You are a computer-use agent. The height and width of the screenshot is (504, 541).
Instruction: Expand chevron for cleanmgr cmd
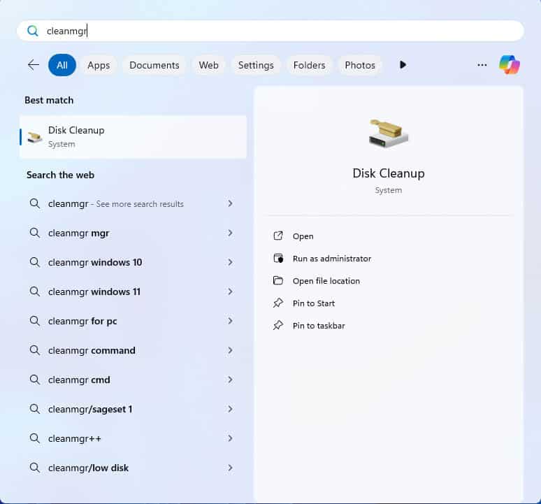pyautogui.click(x=230, y=380)
